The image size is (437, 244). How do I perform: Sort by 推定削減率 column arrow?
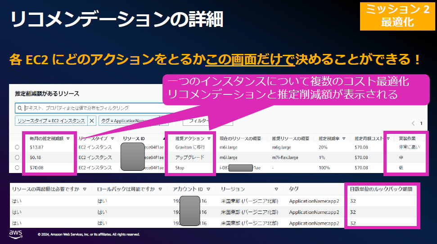[344, 138]
